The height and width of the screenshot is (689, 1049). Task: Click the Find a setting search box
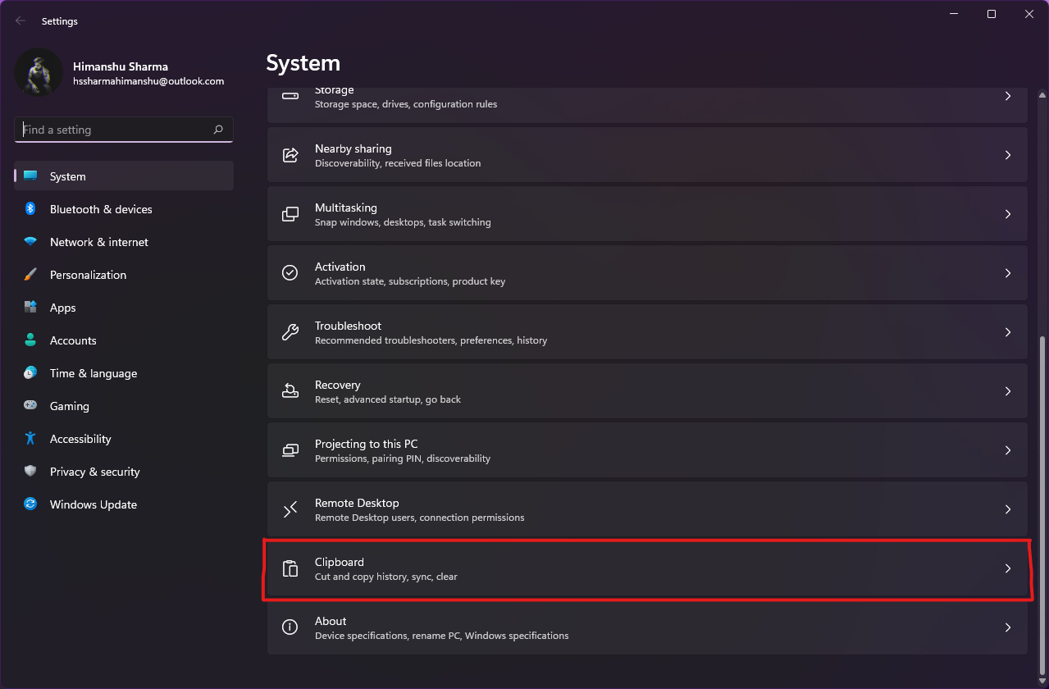[124, 130]
